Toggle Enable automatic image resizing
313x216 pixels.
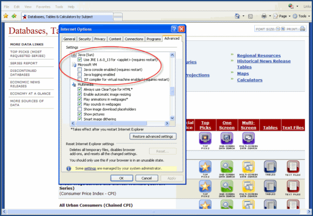coord(80,94)
